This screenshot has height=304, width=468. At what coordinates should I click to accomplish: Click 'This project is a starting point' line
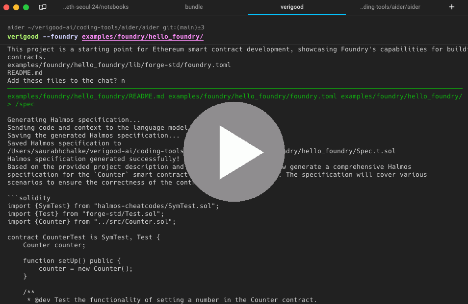click(x=237, y=49)
